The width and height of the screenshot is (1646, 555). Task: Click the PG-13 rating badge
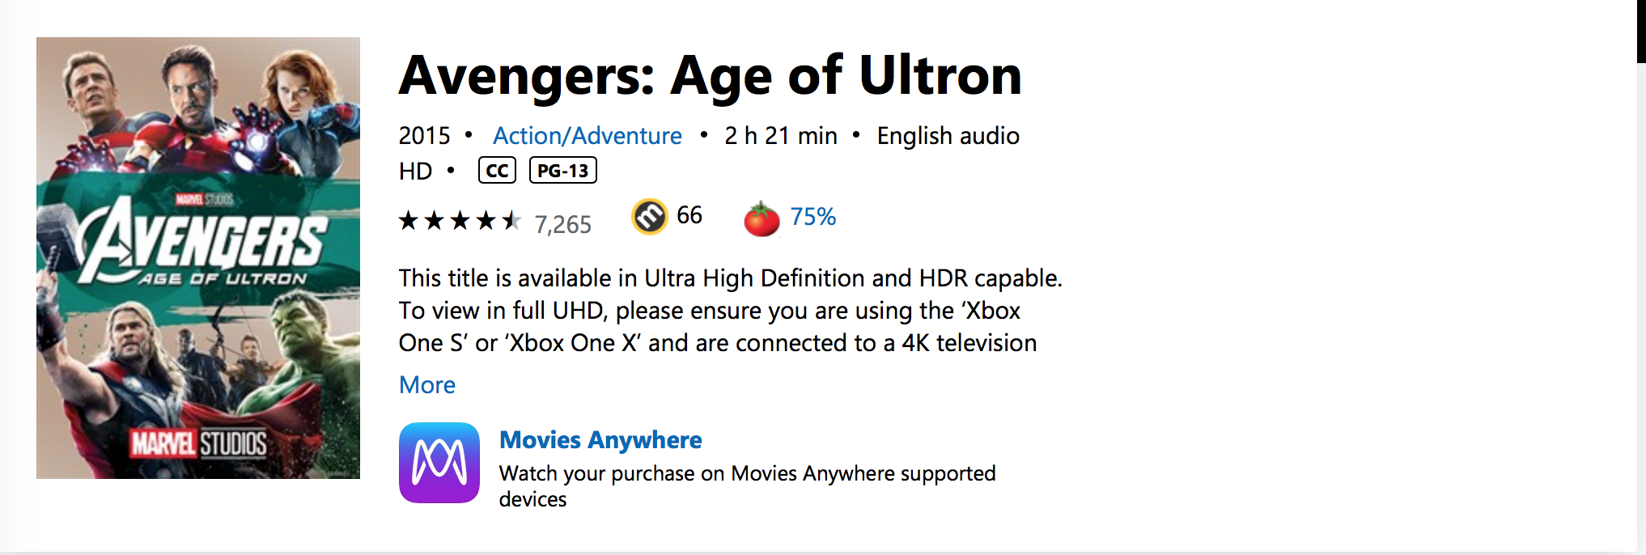tap(563, 171)
